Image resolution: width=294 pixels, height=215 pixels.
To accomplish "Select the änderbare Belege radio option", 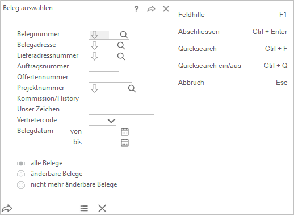I will [21, 174].
